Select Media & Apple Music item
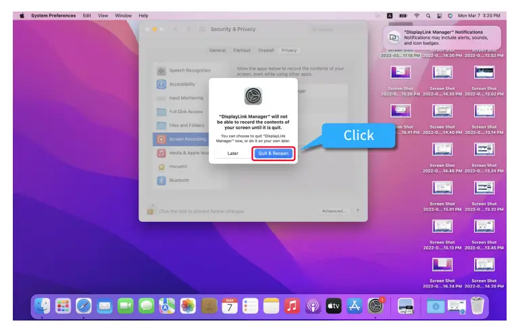Image resolution: width=512 pixels, height=330 pixels. (x=181, y=153)
